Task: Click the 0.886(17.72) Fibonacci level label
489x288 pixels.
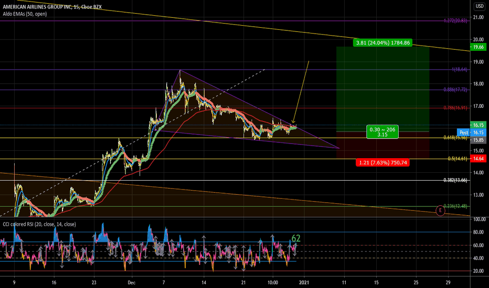Action: [x=455, y=90]
